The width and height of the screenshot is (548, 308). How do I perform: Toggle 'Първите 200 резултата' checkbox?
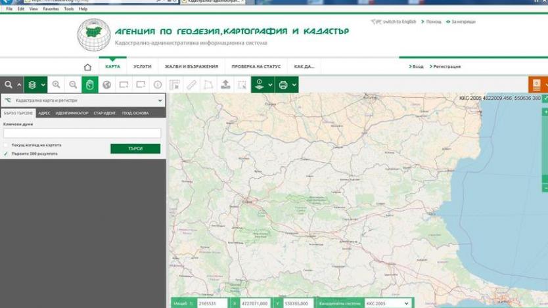(7, 154)
